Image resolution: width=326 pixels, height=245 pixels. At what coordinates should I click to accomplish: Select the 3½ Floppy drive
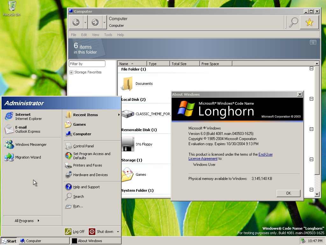point(128,144)
